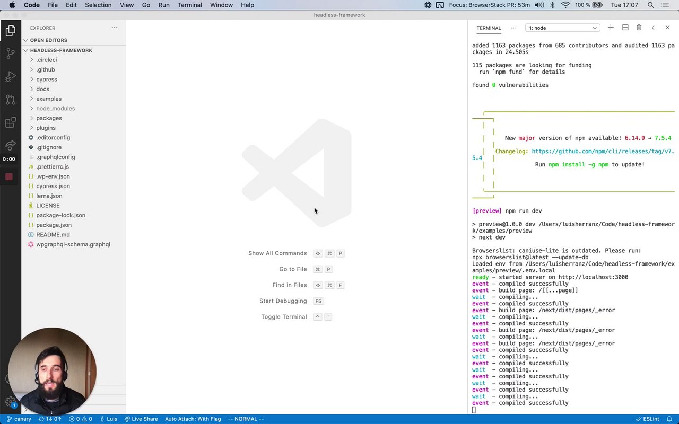The image size is (679, 424).
Task: Open wpgraphql-schema.graphql file
Action: click(x=73, y=244)
